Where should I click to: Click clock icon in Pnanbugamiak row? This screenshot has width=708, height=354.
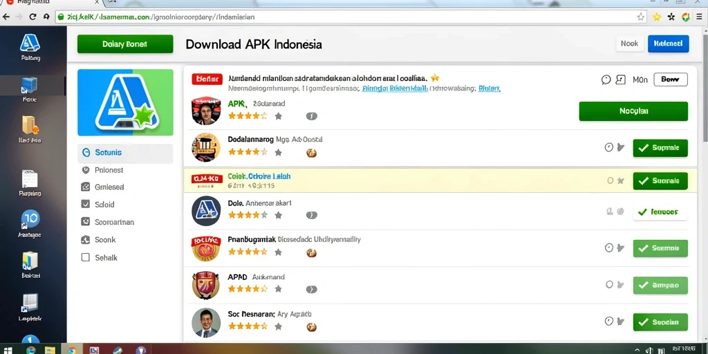[608, 248]
